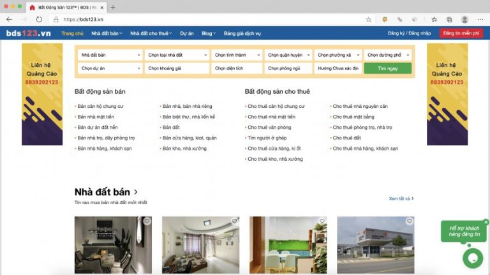Open the warehouse building listing thumbnail

[376, 245]
